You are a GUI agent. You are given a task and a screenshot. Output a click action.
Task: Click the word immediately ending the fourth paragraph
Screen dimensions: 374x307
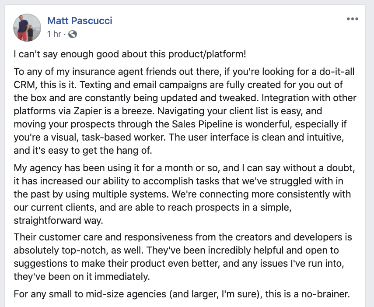pos(122,277)
